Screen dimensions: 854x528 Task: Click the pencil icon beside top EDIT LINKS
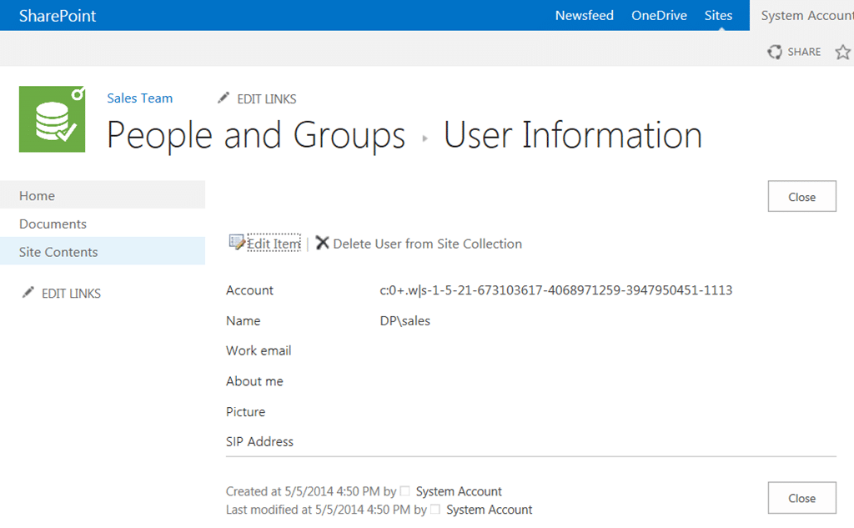point(224,98)
